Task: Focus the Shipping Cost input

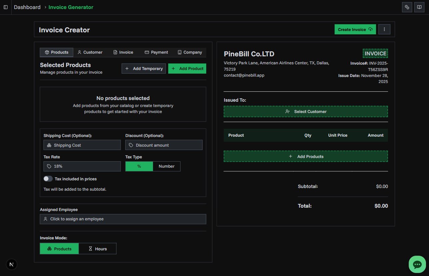Action: (82, 145)
